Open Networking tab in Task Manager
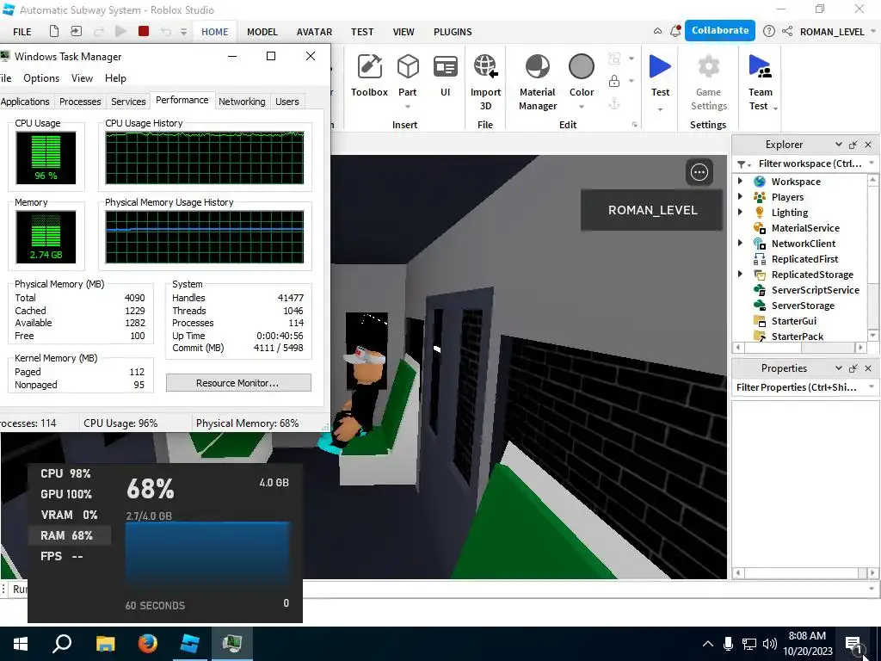This screenshot has width=881, height=661. pyautogui.click(x=242, y=102)
